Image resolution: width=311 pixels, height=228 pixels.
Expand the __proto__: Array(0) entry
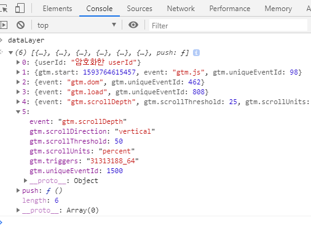coord(18,210)
